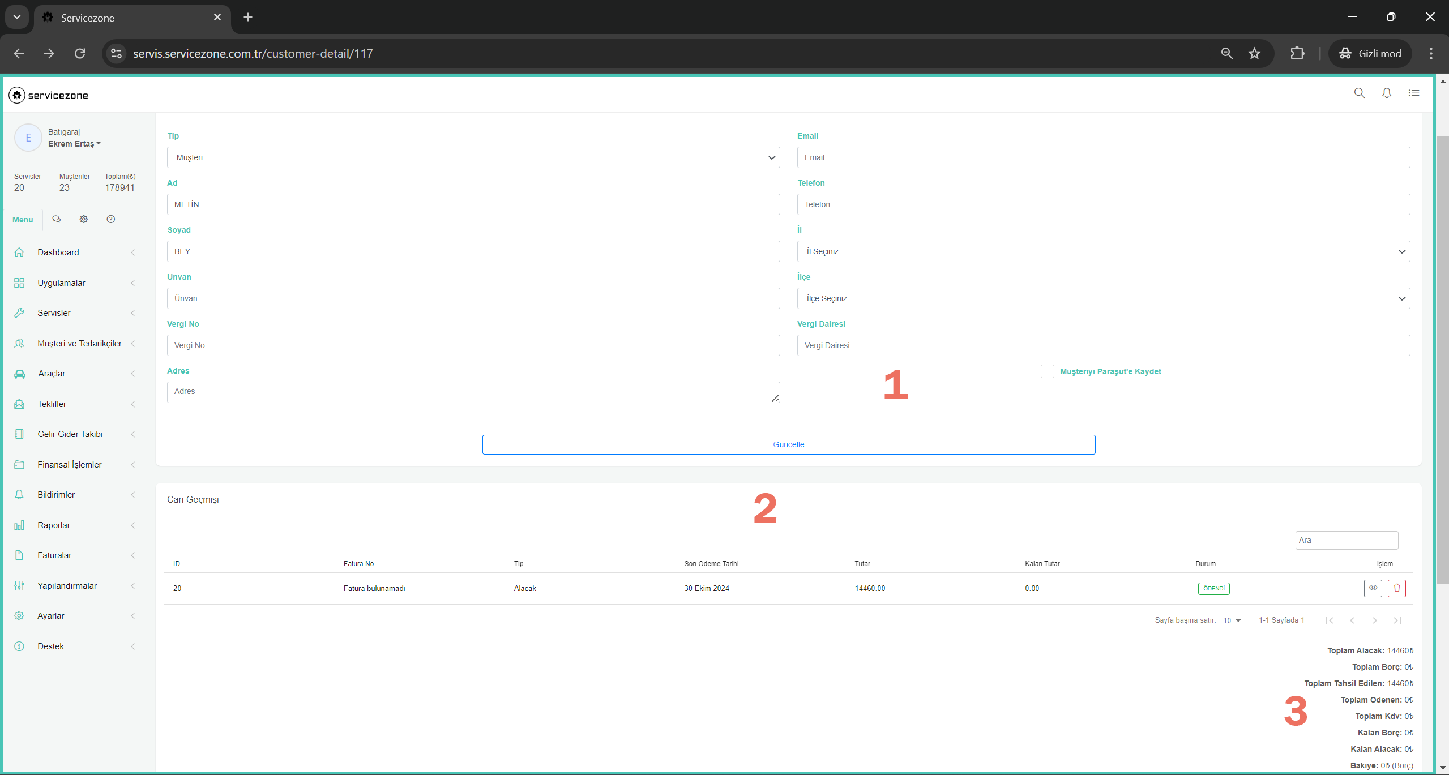View record details with eye icon

point(1373,588)
